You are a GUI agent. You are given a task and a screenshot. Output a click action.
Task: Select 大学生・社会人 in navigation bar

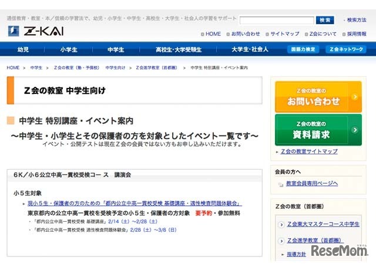point(250,50)
